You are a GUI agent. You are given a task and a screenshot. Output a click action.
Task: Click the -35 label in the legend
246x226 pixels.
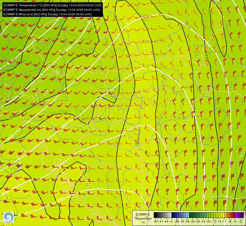pos(182,221)
